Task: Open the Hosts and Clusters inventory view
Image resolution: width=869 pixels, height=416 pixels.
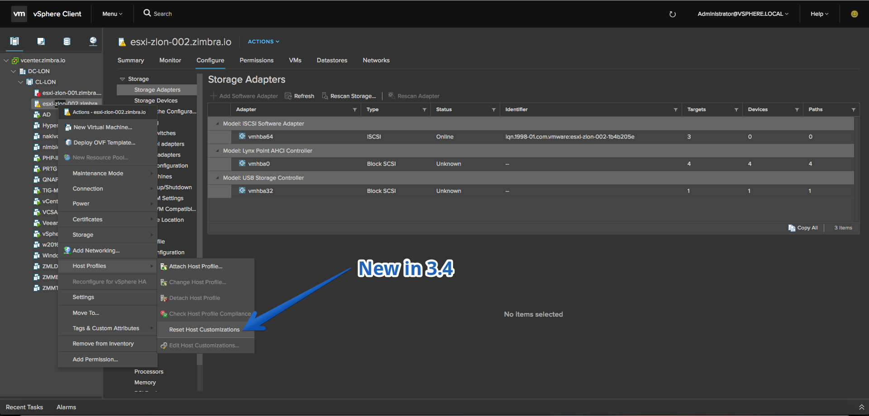Action: pyautogui.click(x=14, y=42)
